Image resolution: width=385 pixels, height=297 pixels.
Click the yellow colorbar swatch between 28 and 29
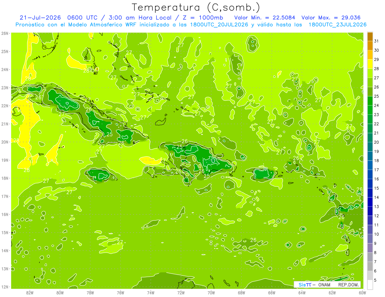(x=370, y=64)
